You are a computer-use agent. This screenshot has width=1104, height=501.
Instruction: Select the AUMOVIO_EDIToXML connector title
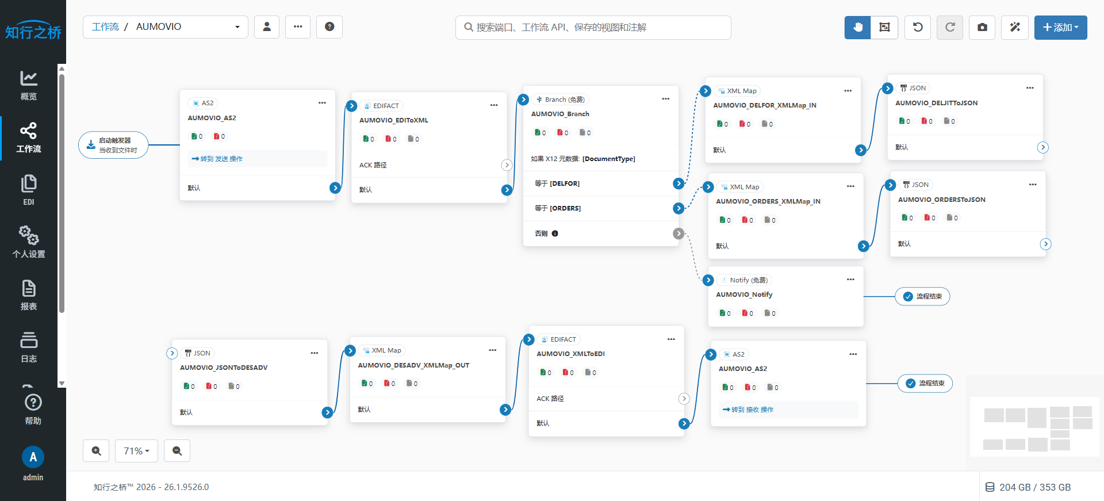394,120
